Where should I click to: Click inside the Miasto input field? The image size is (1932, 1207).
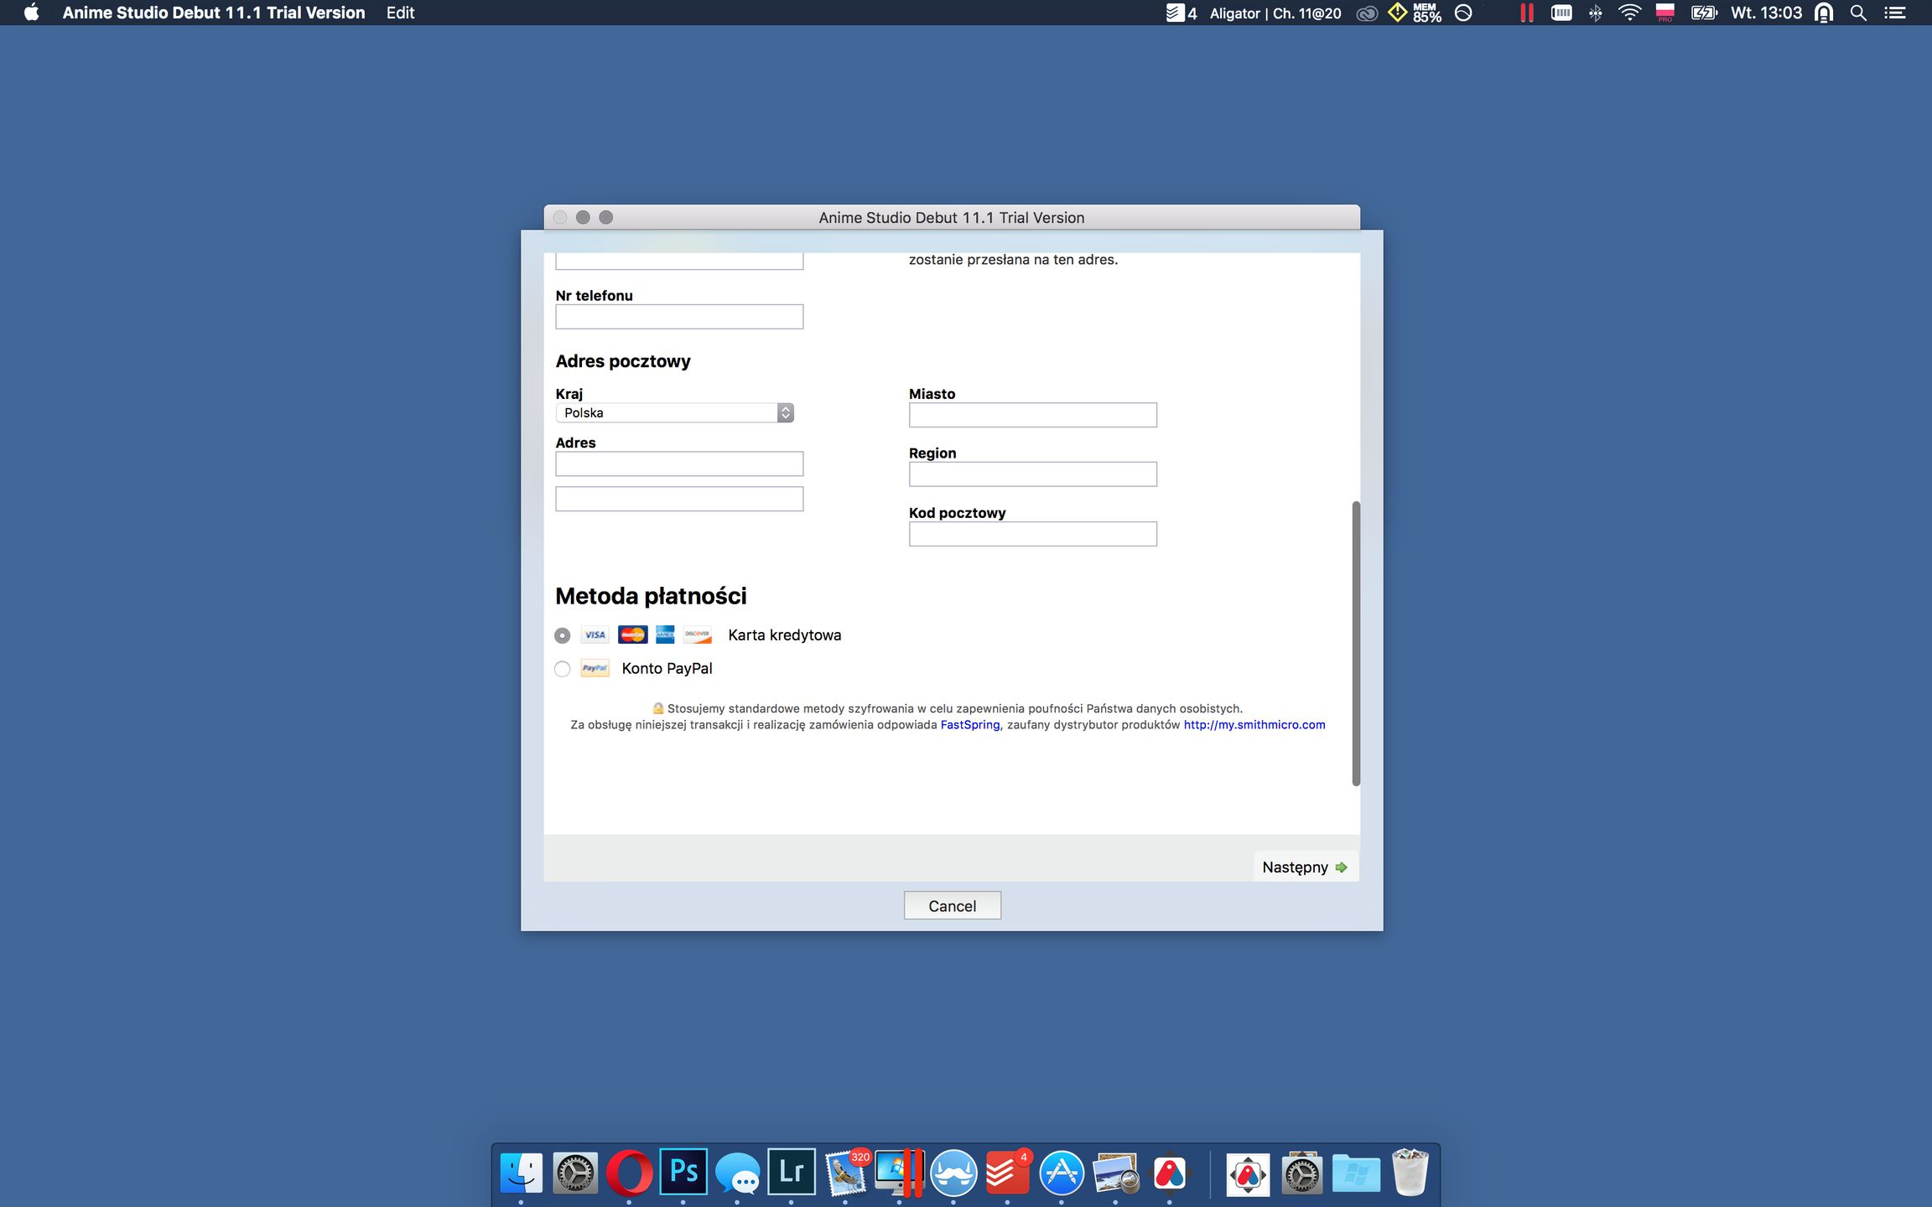[1032, 414]
